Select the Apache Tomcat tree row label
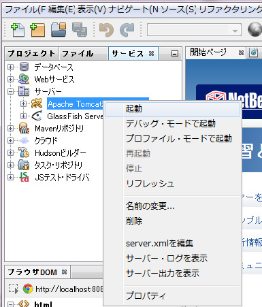Image resolution: width=262 pixels, height=307 pixels. (x=76, y=104)
